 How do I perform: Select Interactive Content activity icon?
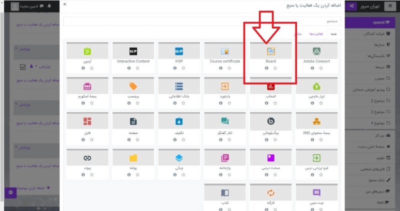[133, 51]
